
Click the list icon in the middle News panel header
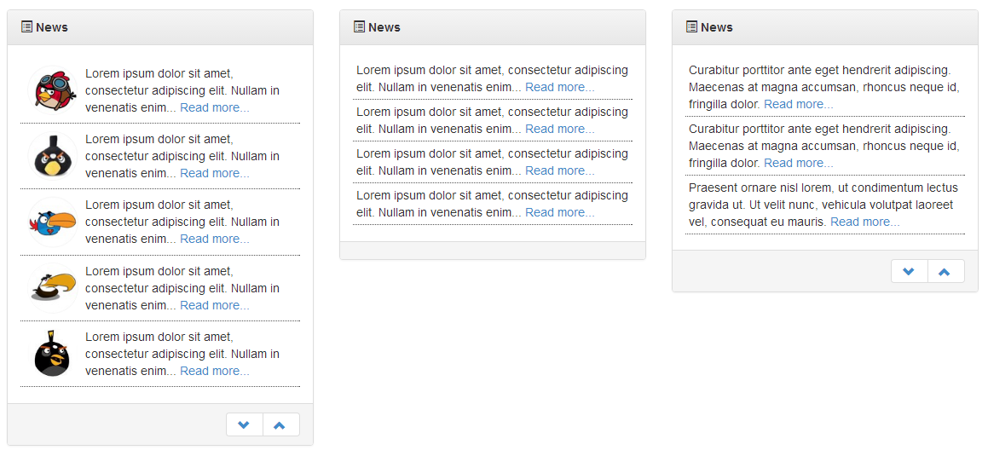pos(359,26)
